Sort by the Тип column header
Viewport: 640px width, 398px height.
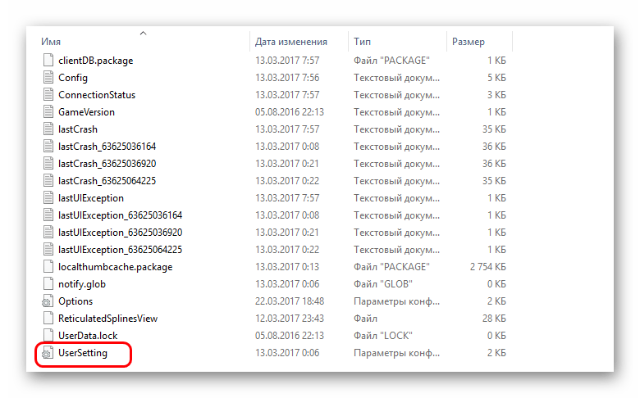tap(362, 42)
